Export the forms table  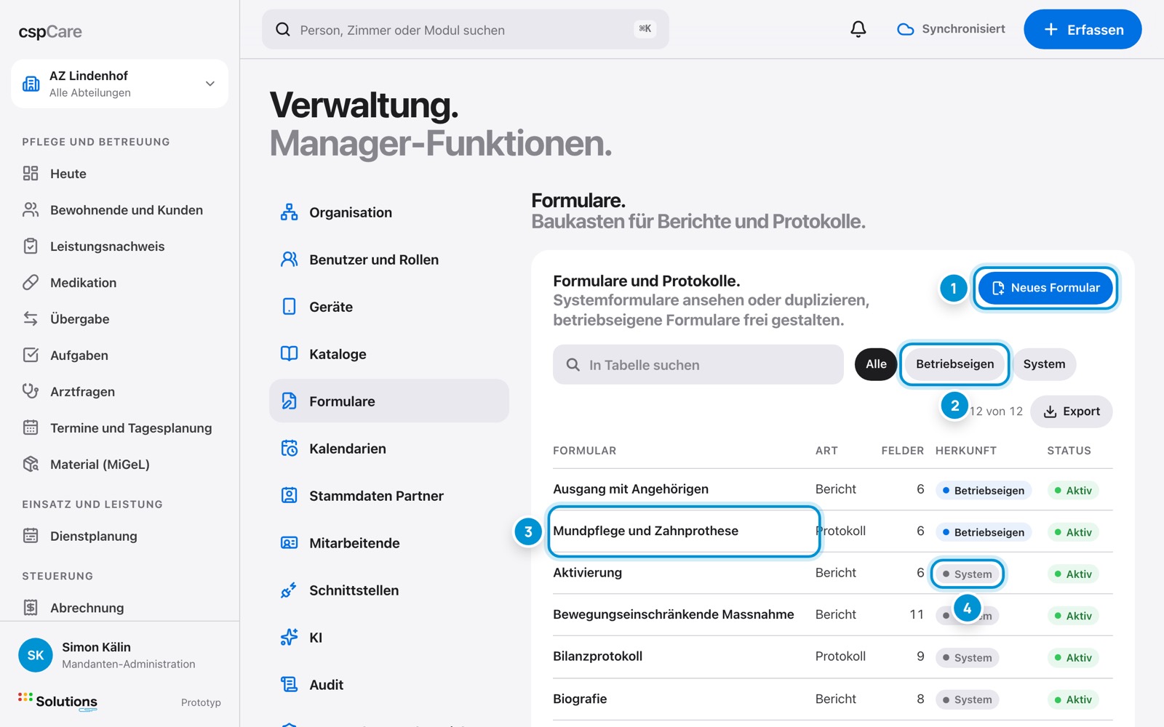pyautogui.click(x=1072, y=411)
